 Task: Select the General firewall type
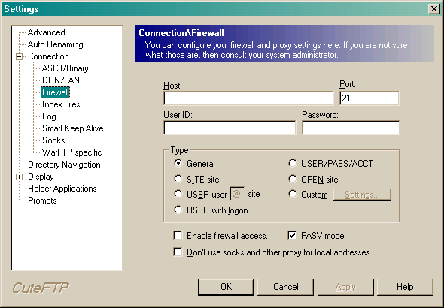(x=178, y=163)
